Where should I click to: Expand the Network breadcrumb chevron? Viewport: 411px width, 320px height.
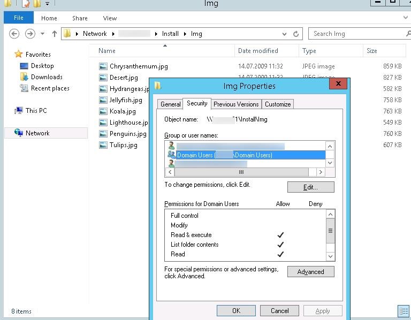click(x=113, y=34)
